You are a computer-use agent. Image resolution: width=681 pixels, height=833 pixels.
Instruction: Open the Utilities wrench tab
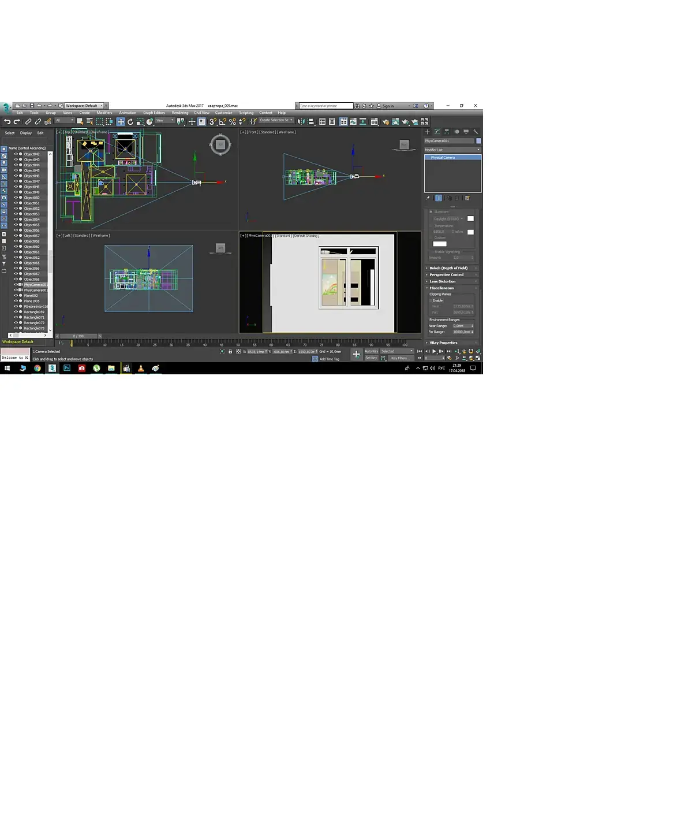(x=476, y=132)
